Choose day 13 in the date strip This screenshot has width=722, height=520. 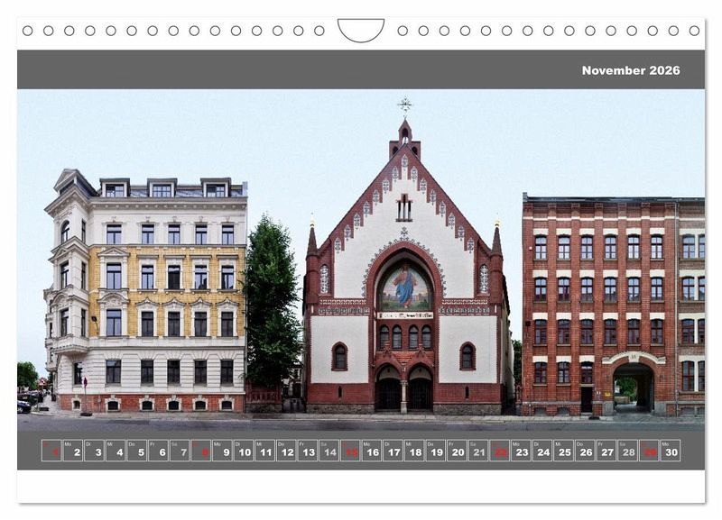click(308, 451)
